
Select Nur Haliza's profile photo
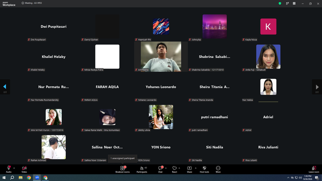[x=268, y=87]
